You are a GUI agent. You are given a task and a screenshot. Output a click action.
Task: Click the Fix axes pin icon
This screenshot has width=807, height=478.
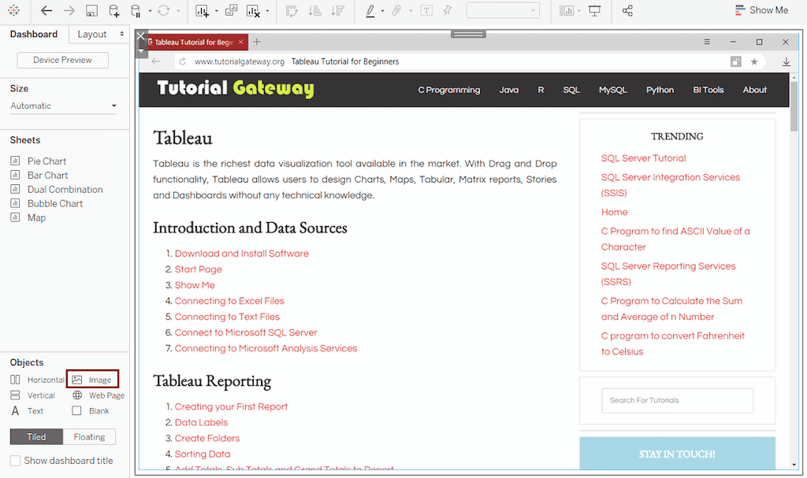click(448, 11)
